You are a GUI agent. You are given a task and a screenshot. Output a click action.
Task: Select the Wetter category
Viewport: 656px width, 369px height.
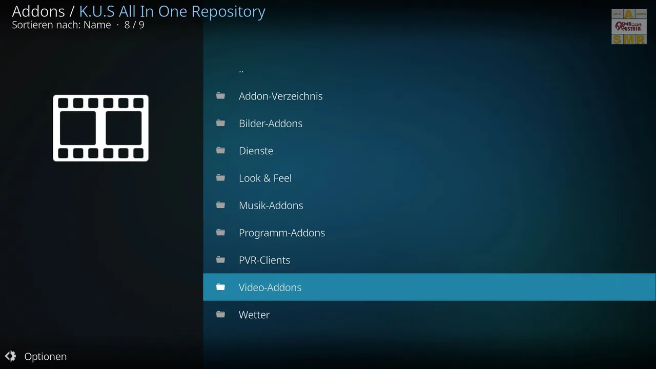(429, 314)
